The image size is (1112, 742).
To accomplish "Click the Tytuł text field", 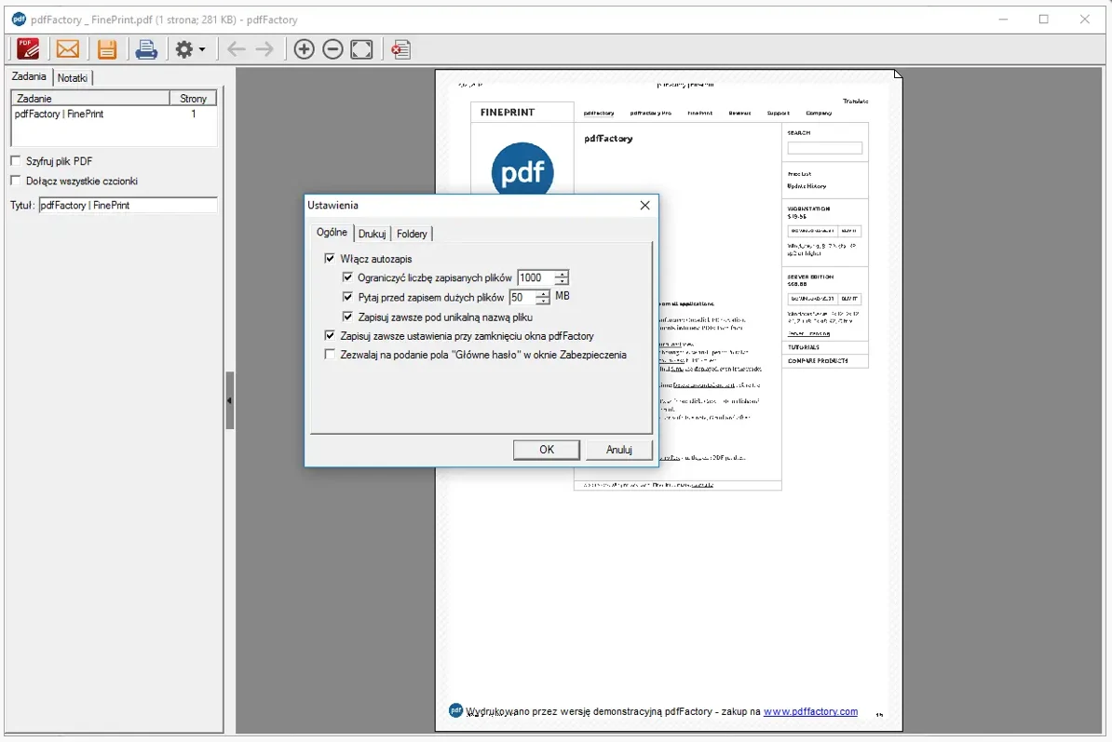I will coord(128,205).
